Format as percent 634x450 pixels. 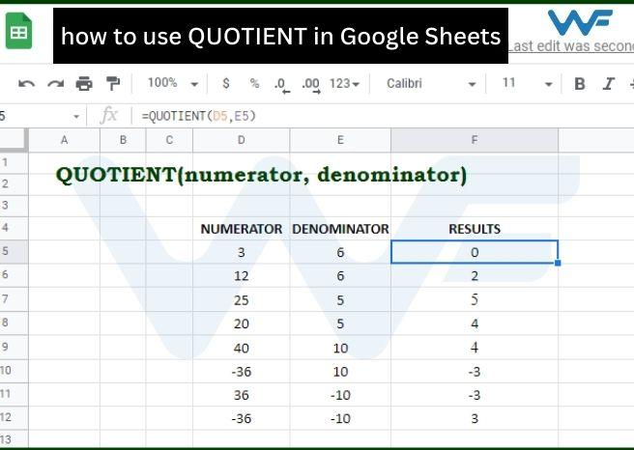tap(254, 83)
